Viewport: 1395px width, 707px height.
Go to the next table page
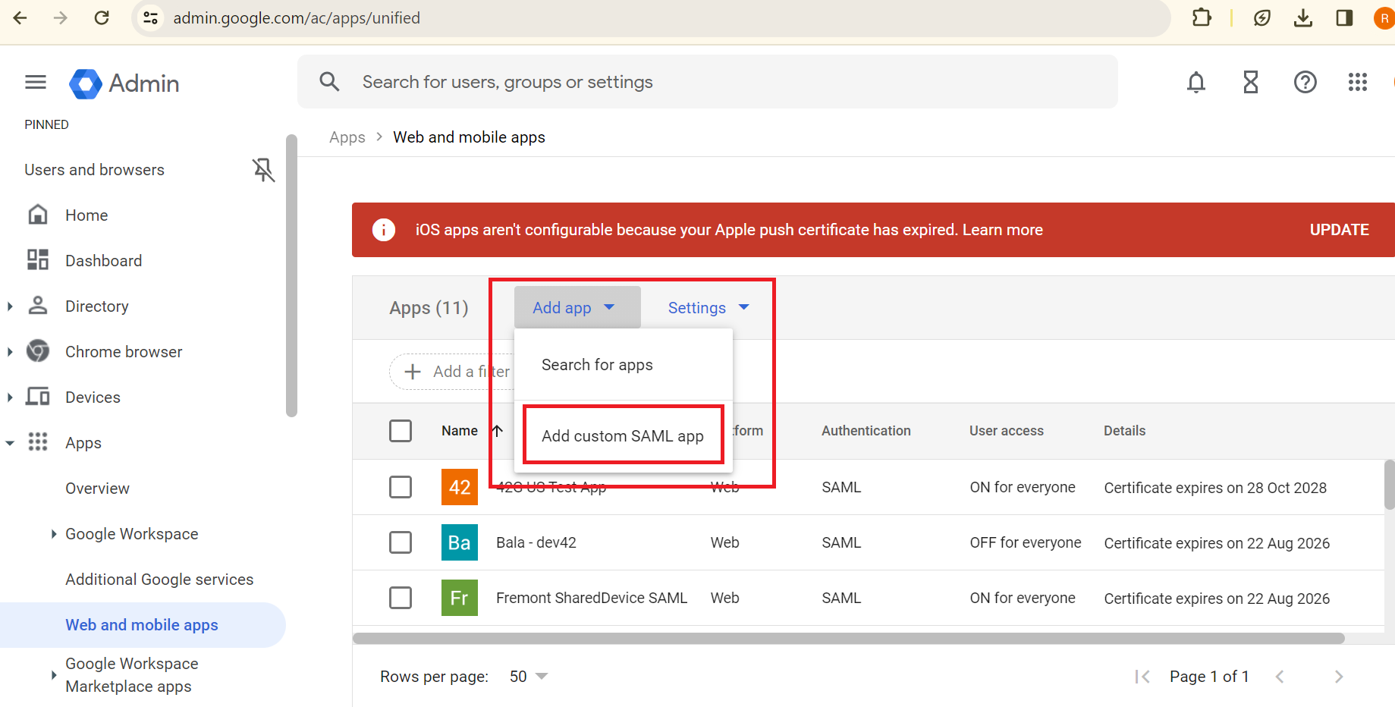click(1339, 677)
